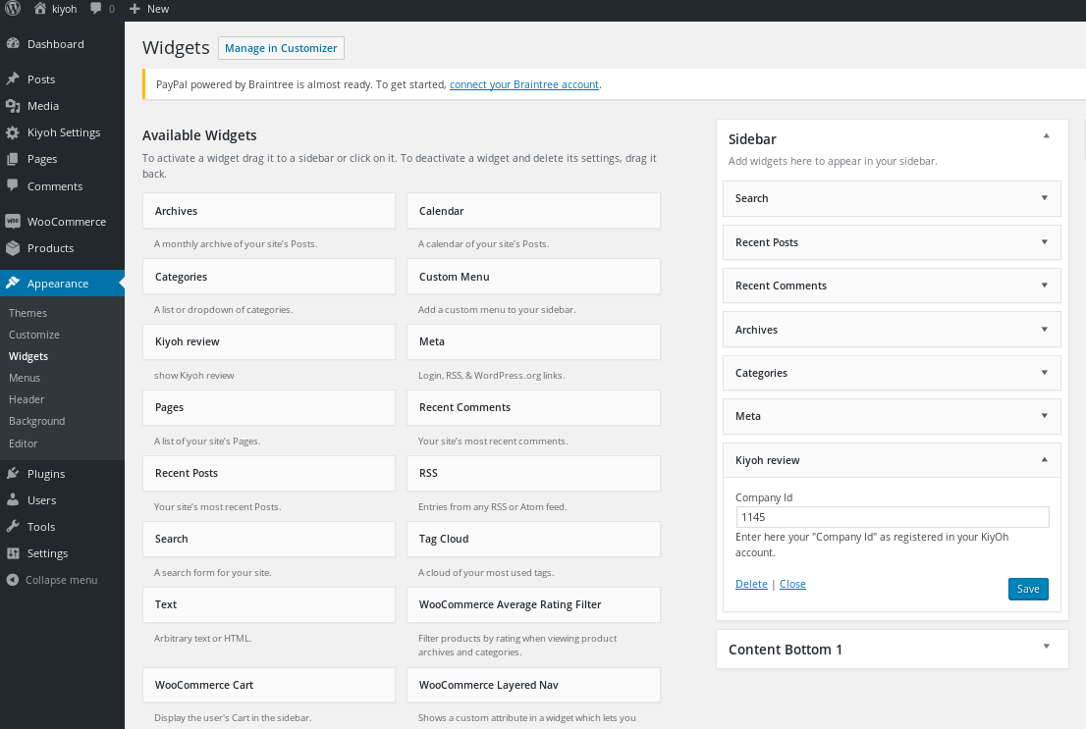Collapse the Sidebar widget area arrow
This screenshot has width=1086, height=729.
pos(1046,136)
